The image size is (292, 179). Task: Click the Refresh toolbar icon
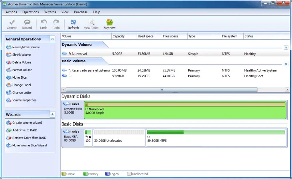[73, 22]
